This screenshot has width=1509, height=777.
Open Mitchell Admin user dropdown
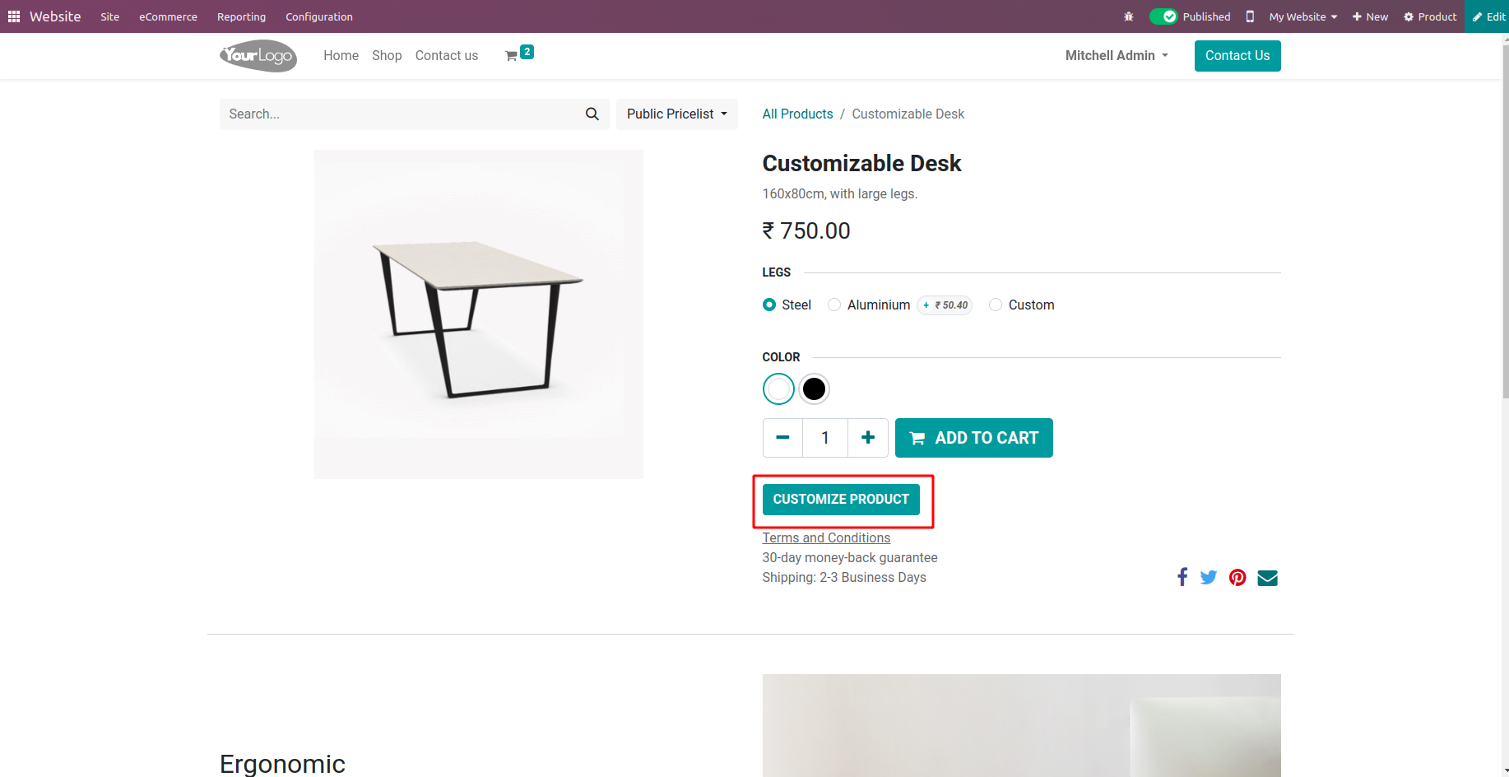pyautogui.click(x=1116, y=56)
